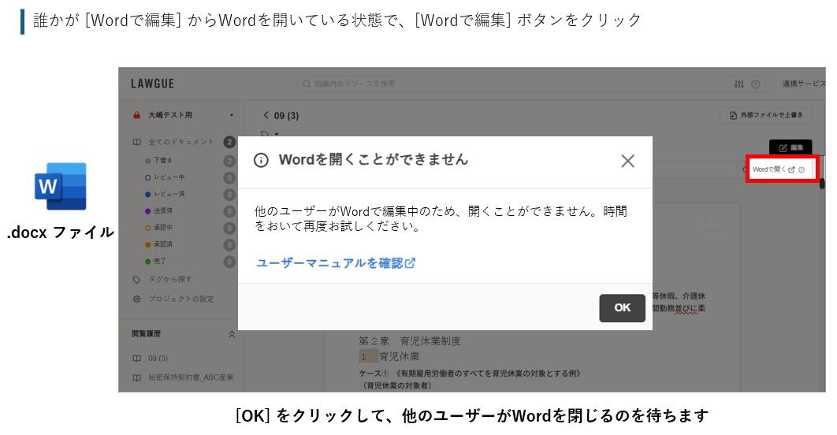Click the 編集 pencil button

790,147
